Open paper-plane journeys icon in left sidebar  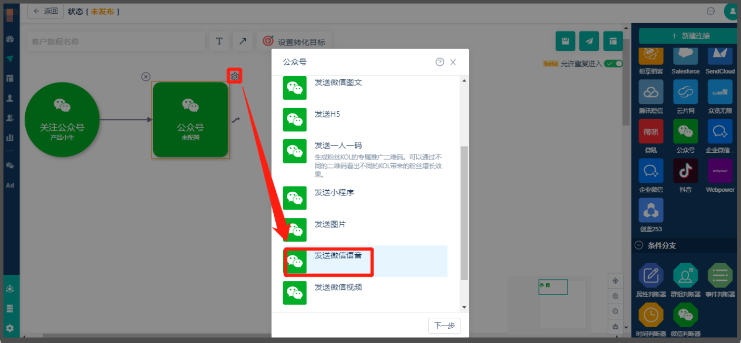(9, 58)
